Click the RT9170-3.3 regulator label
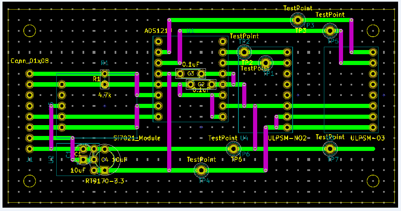The image size is (401, 211). click(105, 181)
